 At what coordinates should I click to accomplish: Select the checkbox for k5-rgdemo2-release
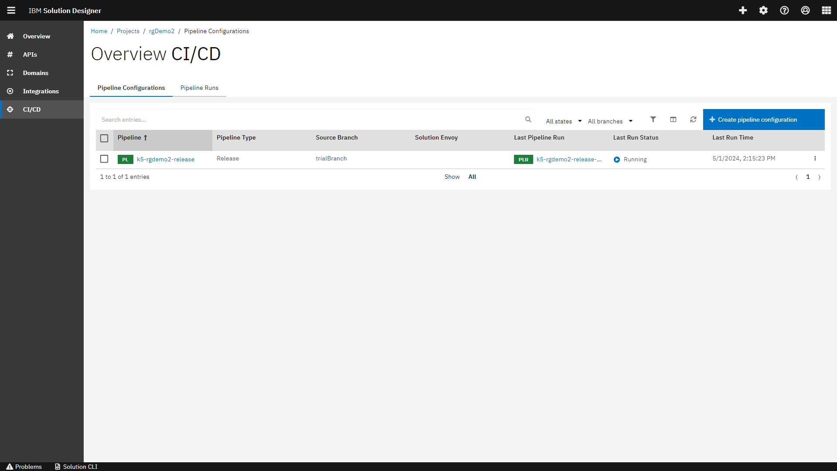point(104,159)
